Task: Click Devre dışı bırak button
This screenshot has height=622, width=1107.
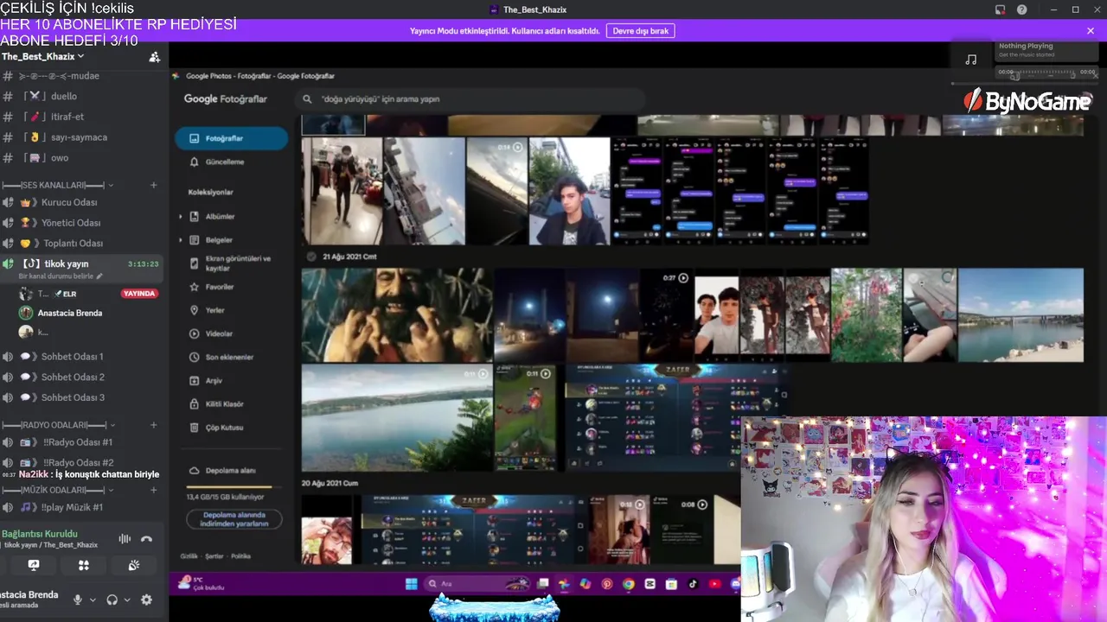Action: click(641, 31)
